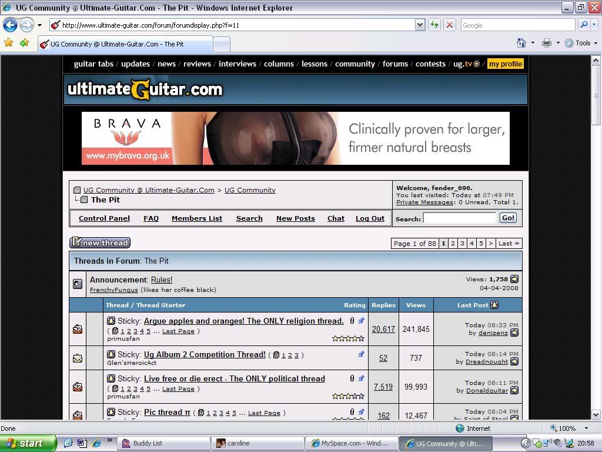The image size is (602, 452).
Task: Open a new blank browser tab
Action: [222, 44]
